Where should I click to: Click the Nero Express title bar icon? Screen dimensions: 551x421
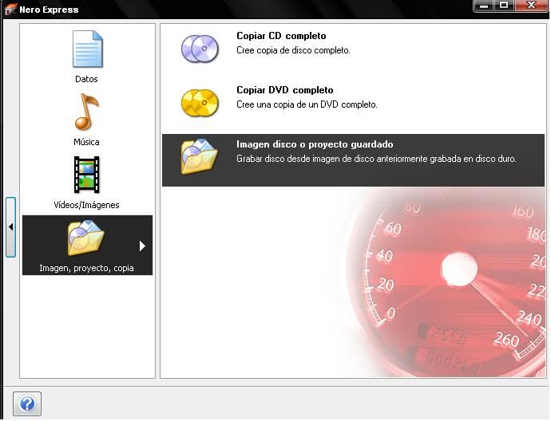point(10,9)
